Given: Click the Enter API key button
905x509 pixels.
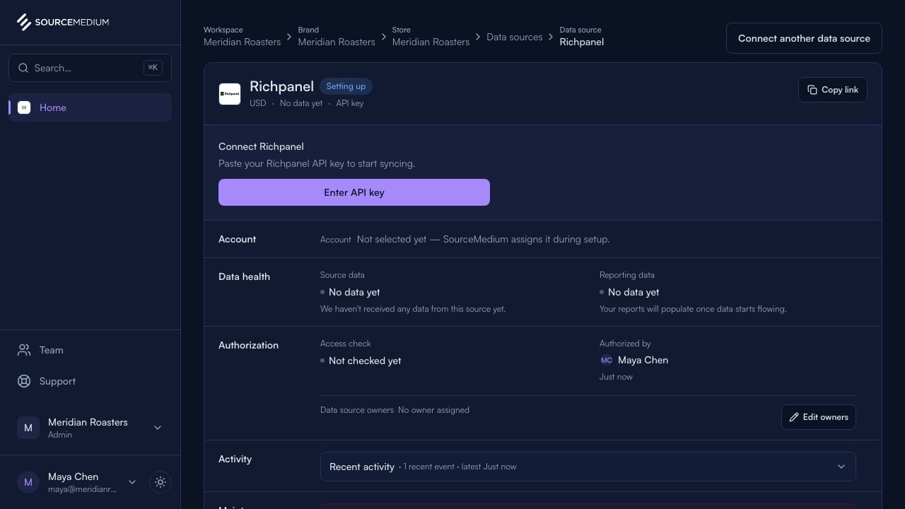Looking at the screenshot, I should point(354,192).
